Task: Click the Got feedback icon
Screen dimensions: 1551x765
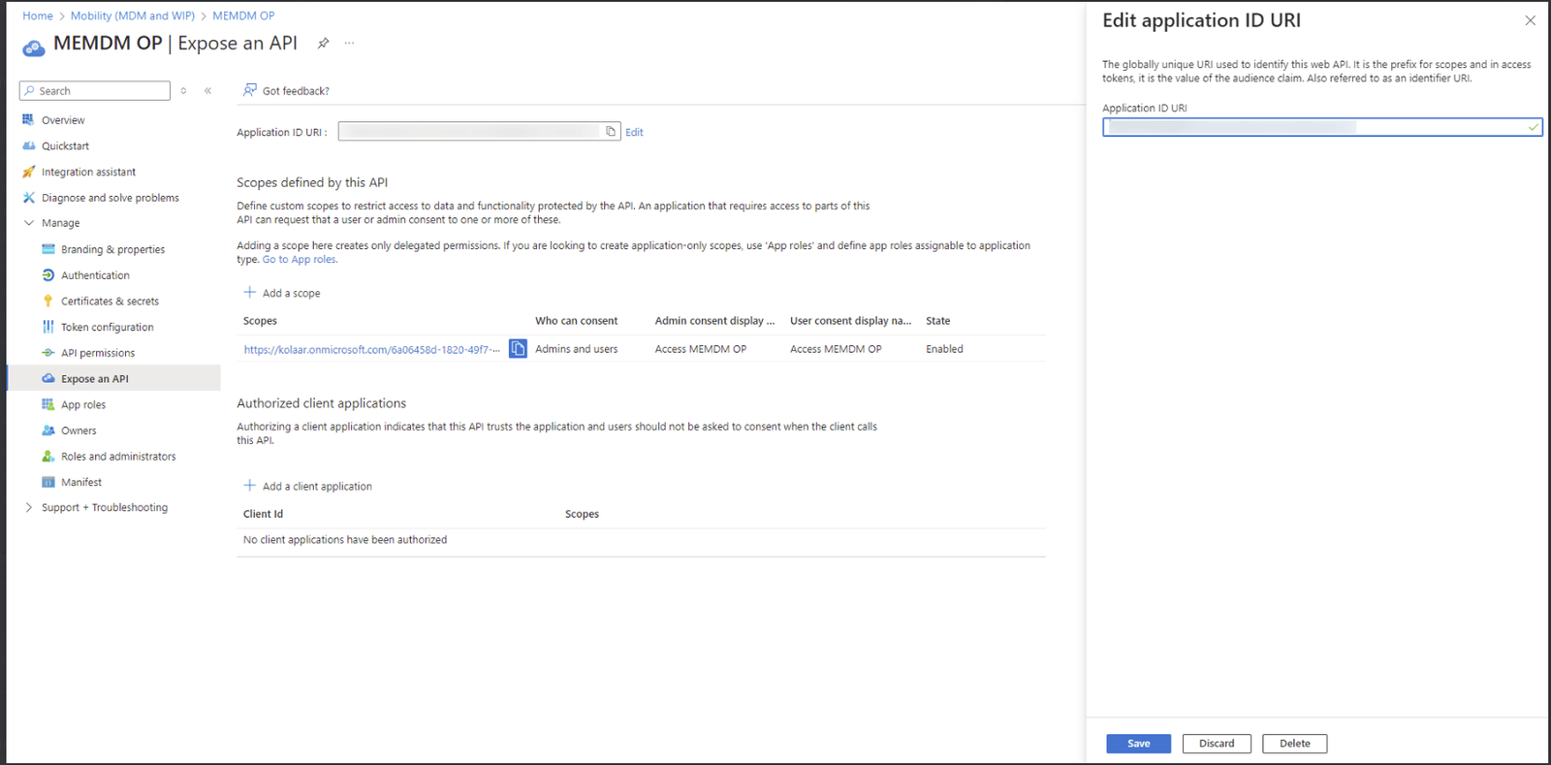Action: 250,90
